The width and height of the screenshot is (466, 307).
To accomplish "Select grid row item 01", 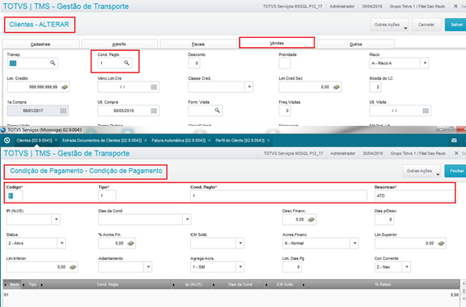I will click(x=231, y=295).
